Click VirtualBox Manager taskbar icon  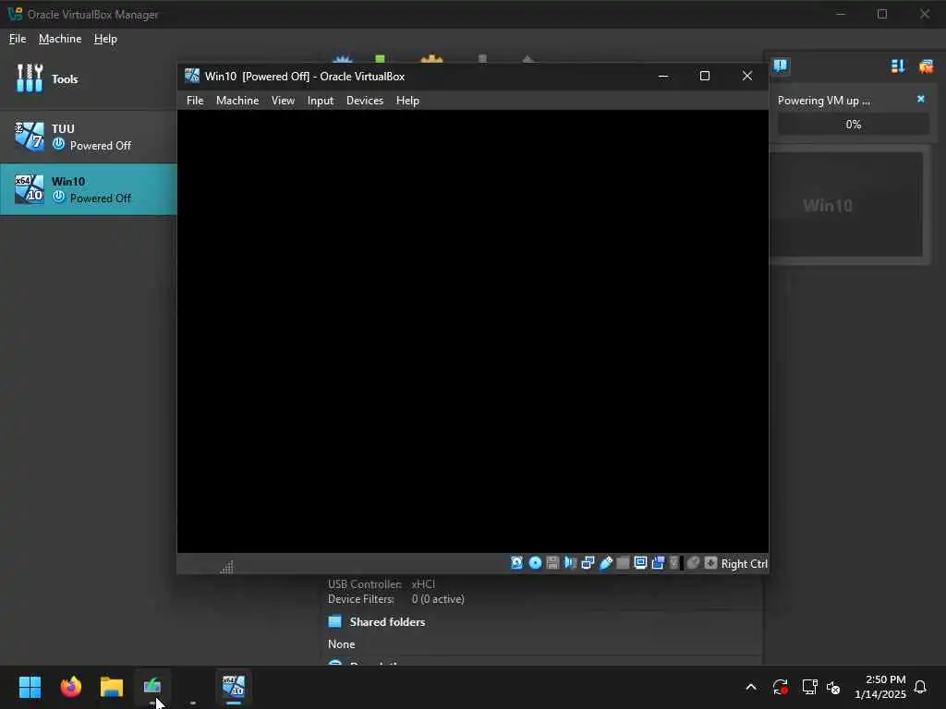[152, 687]
